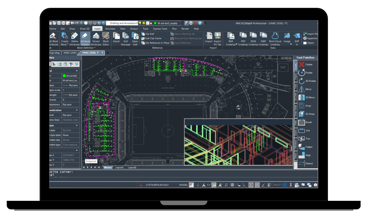Switch to the Layout1 tab
The image size is (366, 217).
[119, 167]
